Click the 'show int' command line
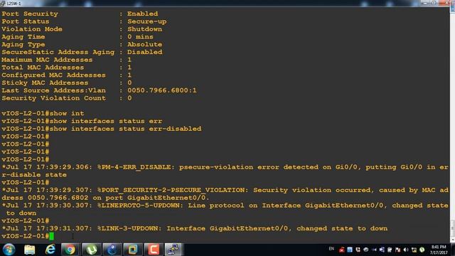 pyautogui.click(x=43, y=113)
